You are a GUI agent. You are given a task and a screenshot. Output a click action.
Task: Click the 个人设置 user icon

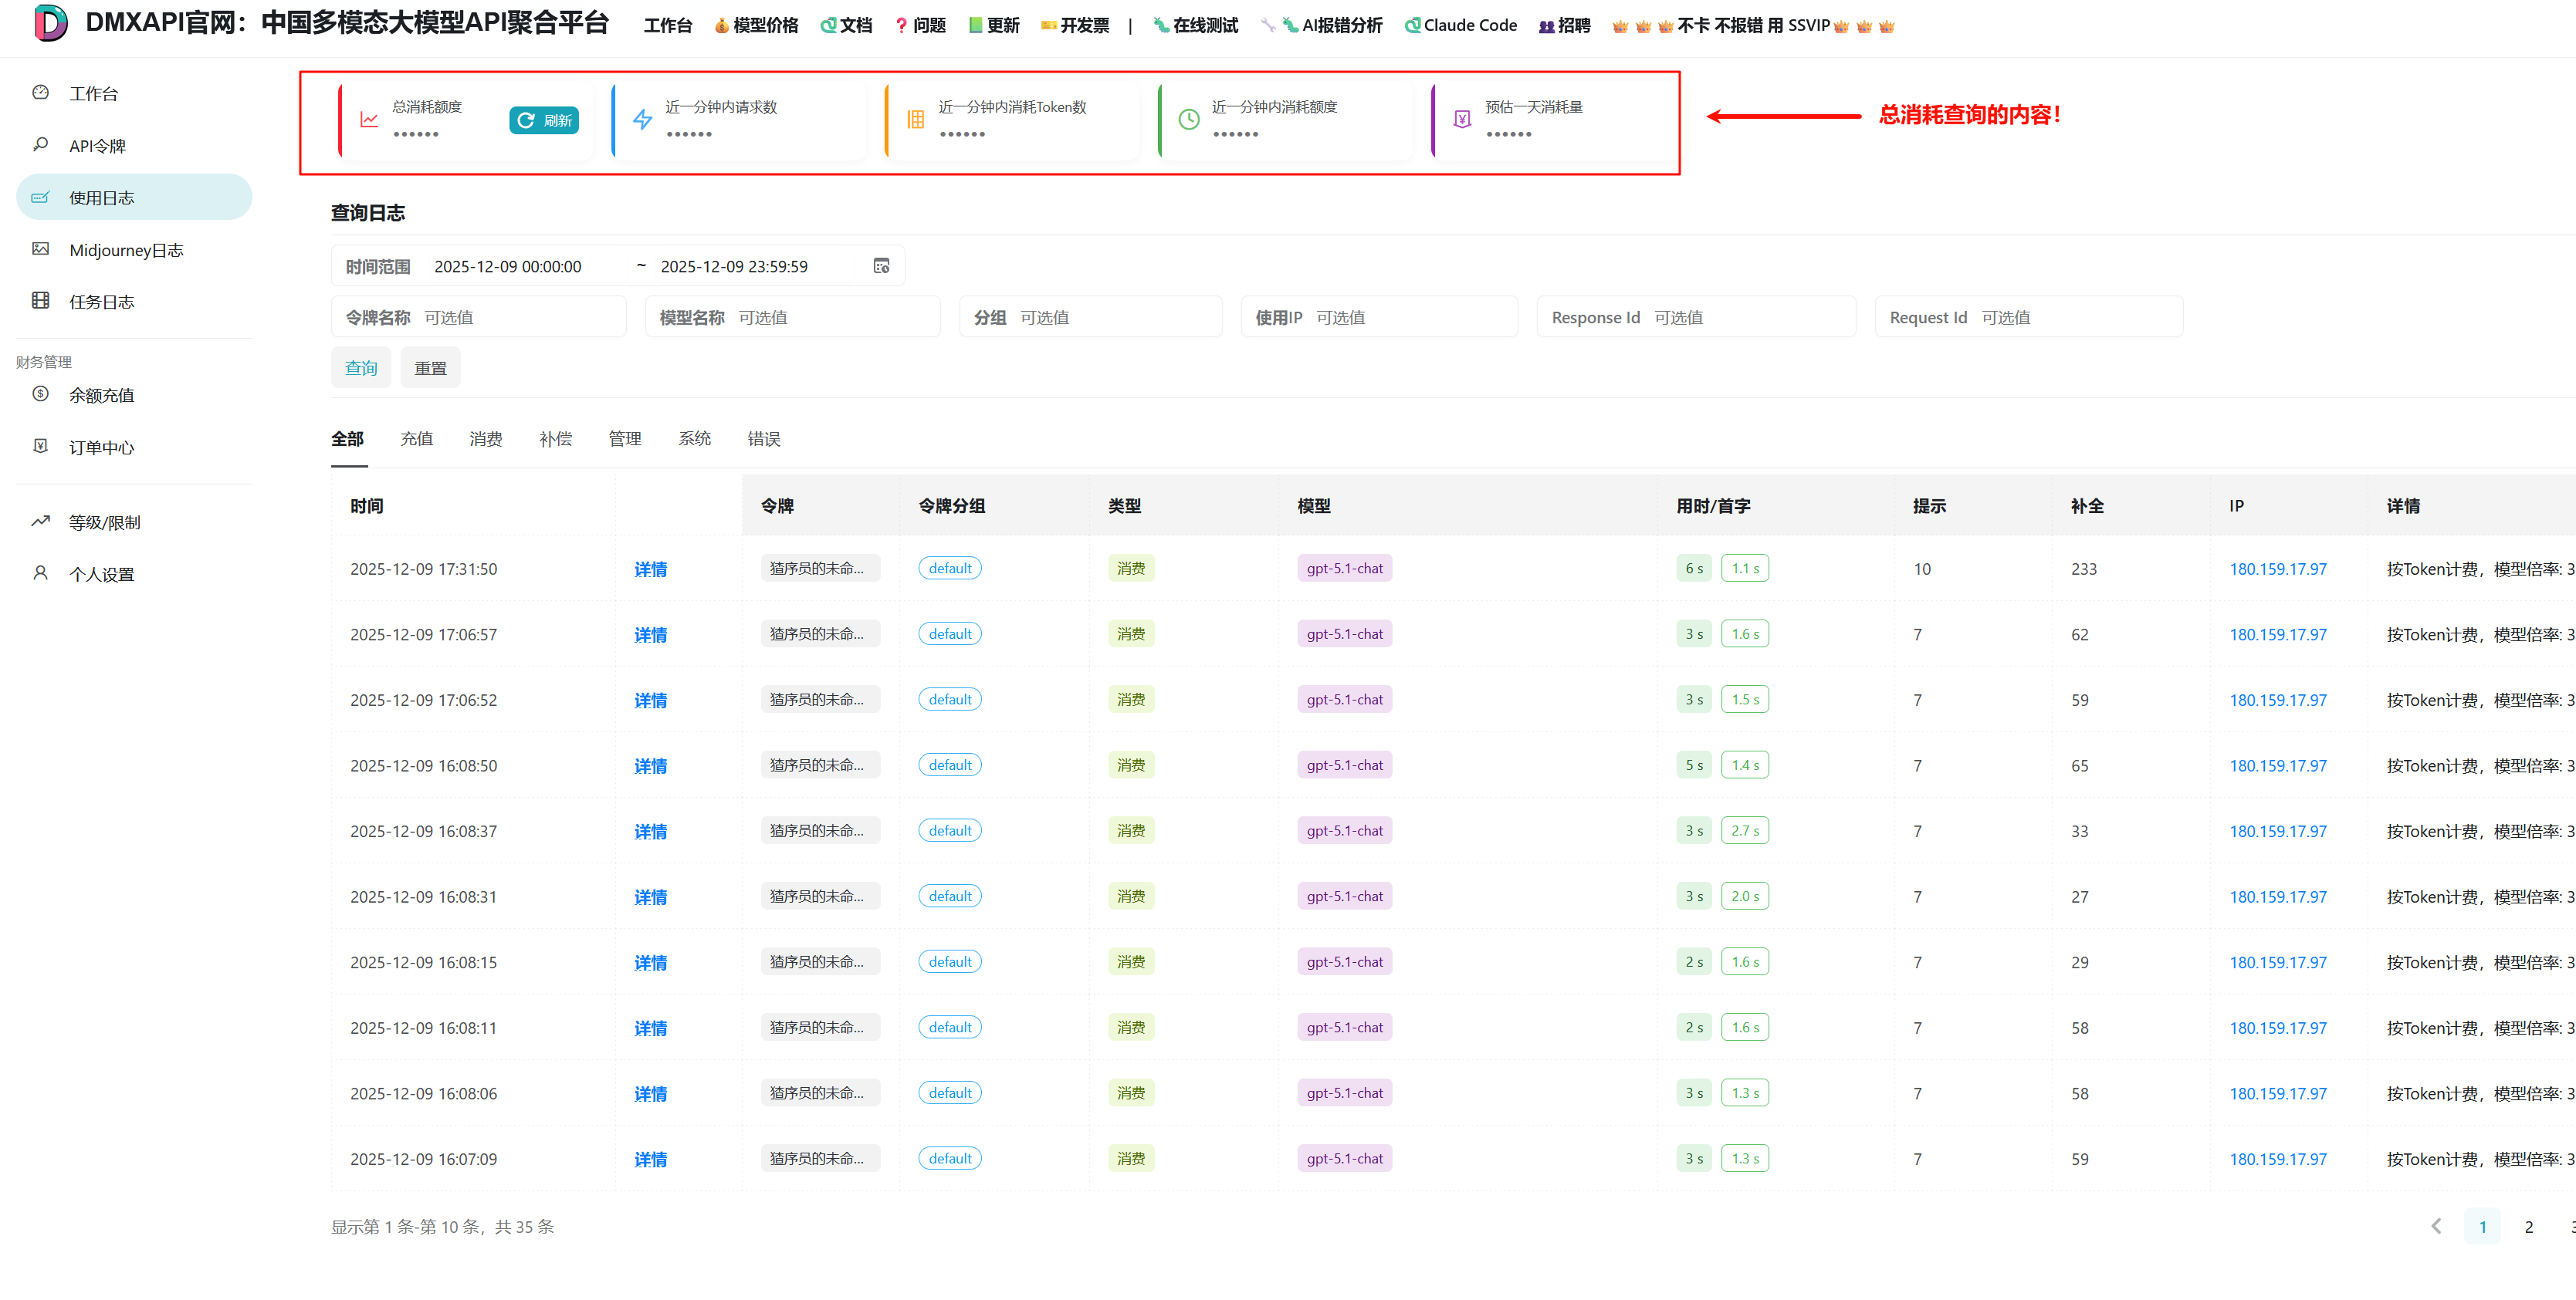click(40, 572)
